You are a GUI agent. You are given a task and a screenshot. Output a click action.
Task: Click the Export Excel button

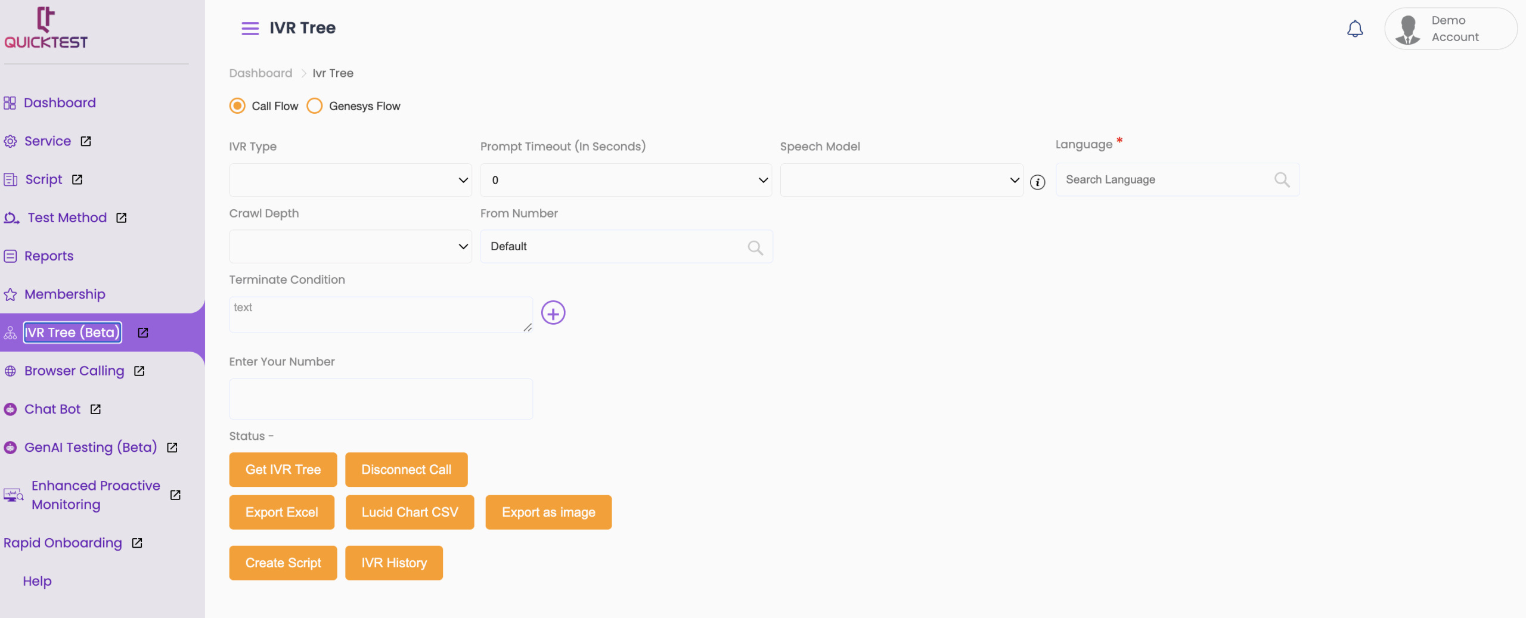pos(281,512)
